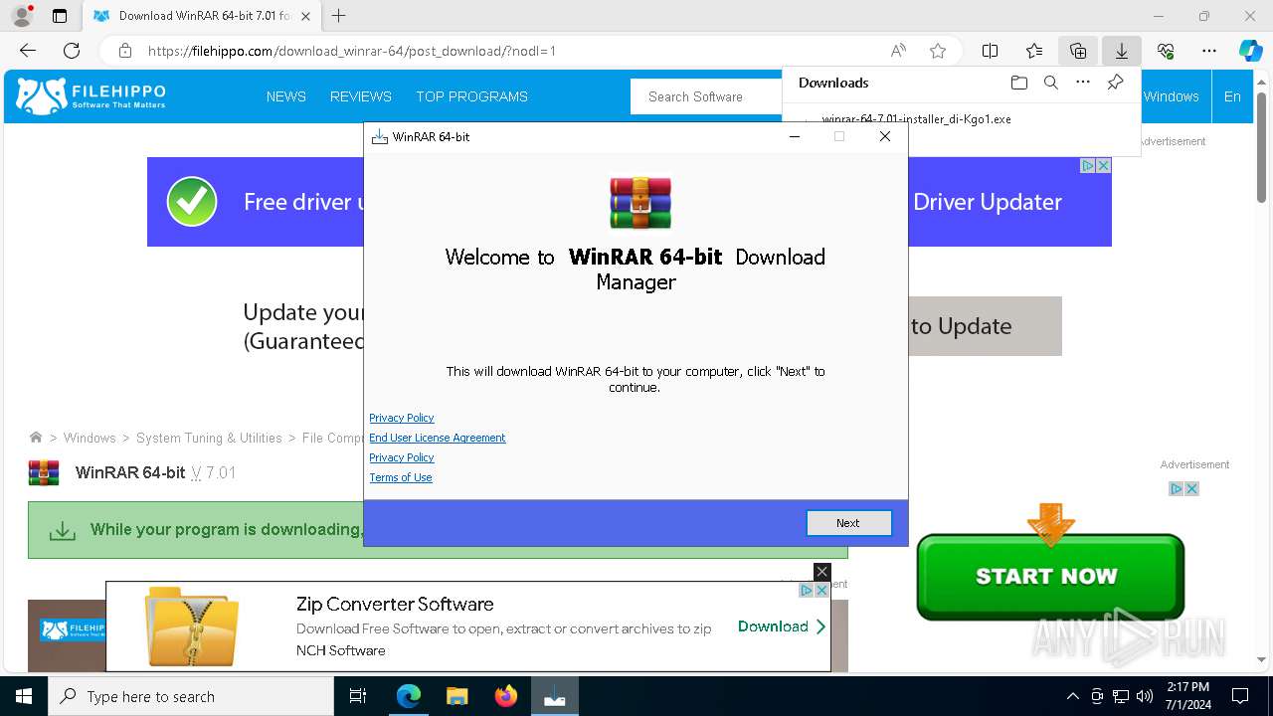Click the page vertical scrollbar
The height and width of the screenshot is (716, 1273).
click(1261, 149)
